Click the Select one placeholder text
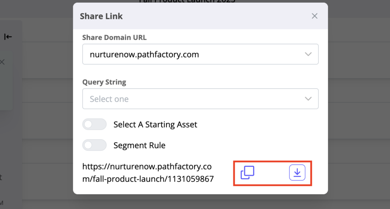Screen dimensions: 390x209 coord(109,99)
